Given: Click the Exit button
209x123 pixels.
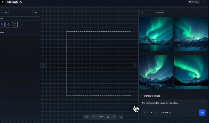Looking at the screenshot, I should point(4,13).
